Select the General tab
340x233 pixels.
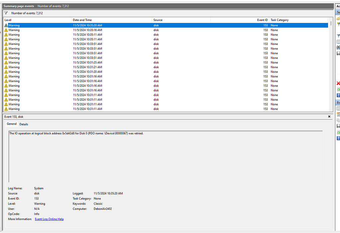point(12,124)
